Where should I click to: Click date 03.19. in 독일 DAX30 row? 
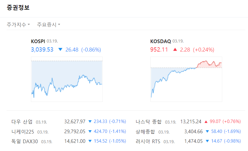pyautogui.click(x=47, y=142)
